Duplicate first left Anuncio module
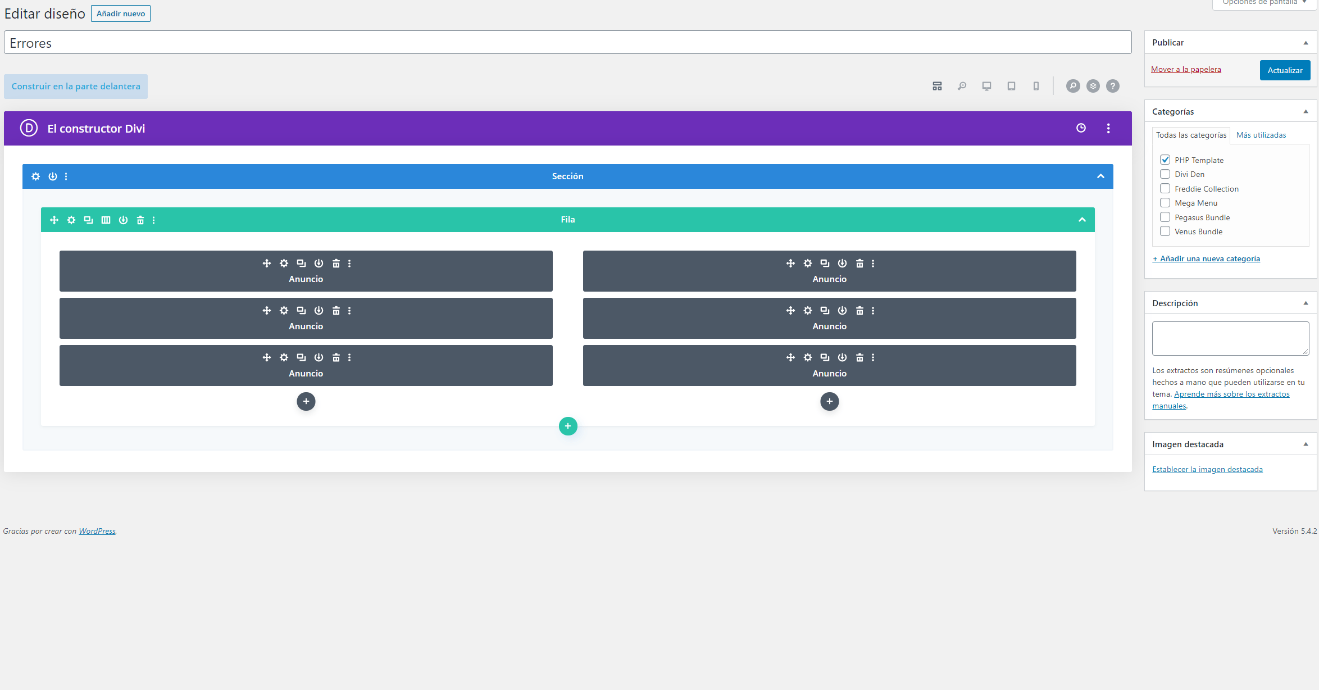The width and height of the screenshot is (1319, 690). click(x=301, y=263)
